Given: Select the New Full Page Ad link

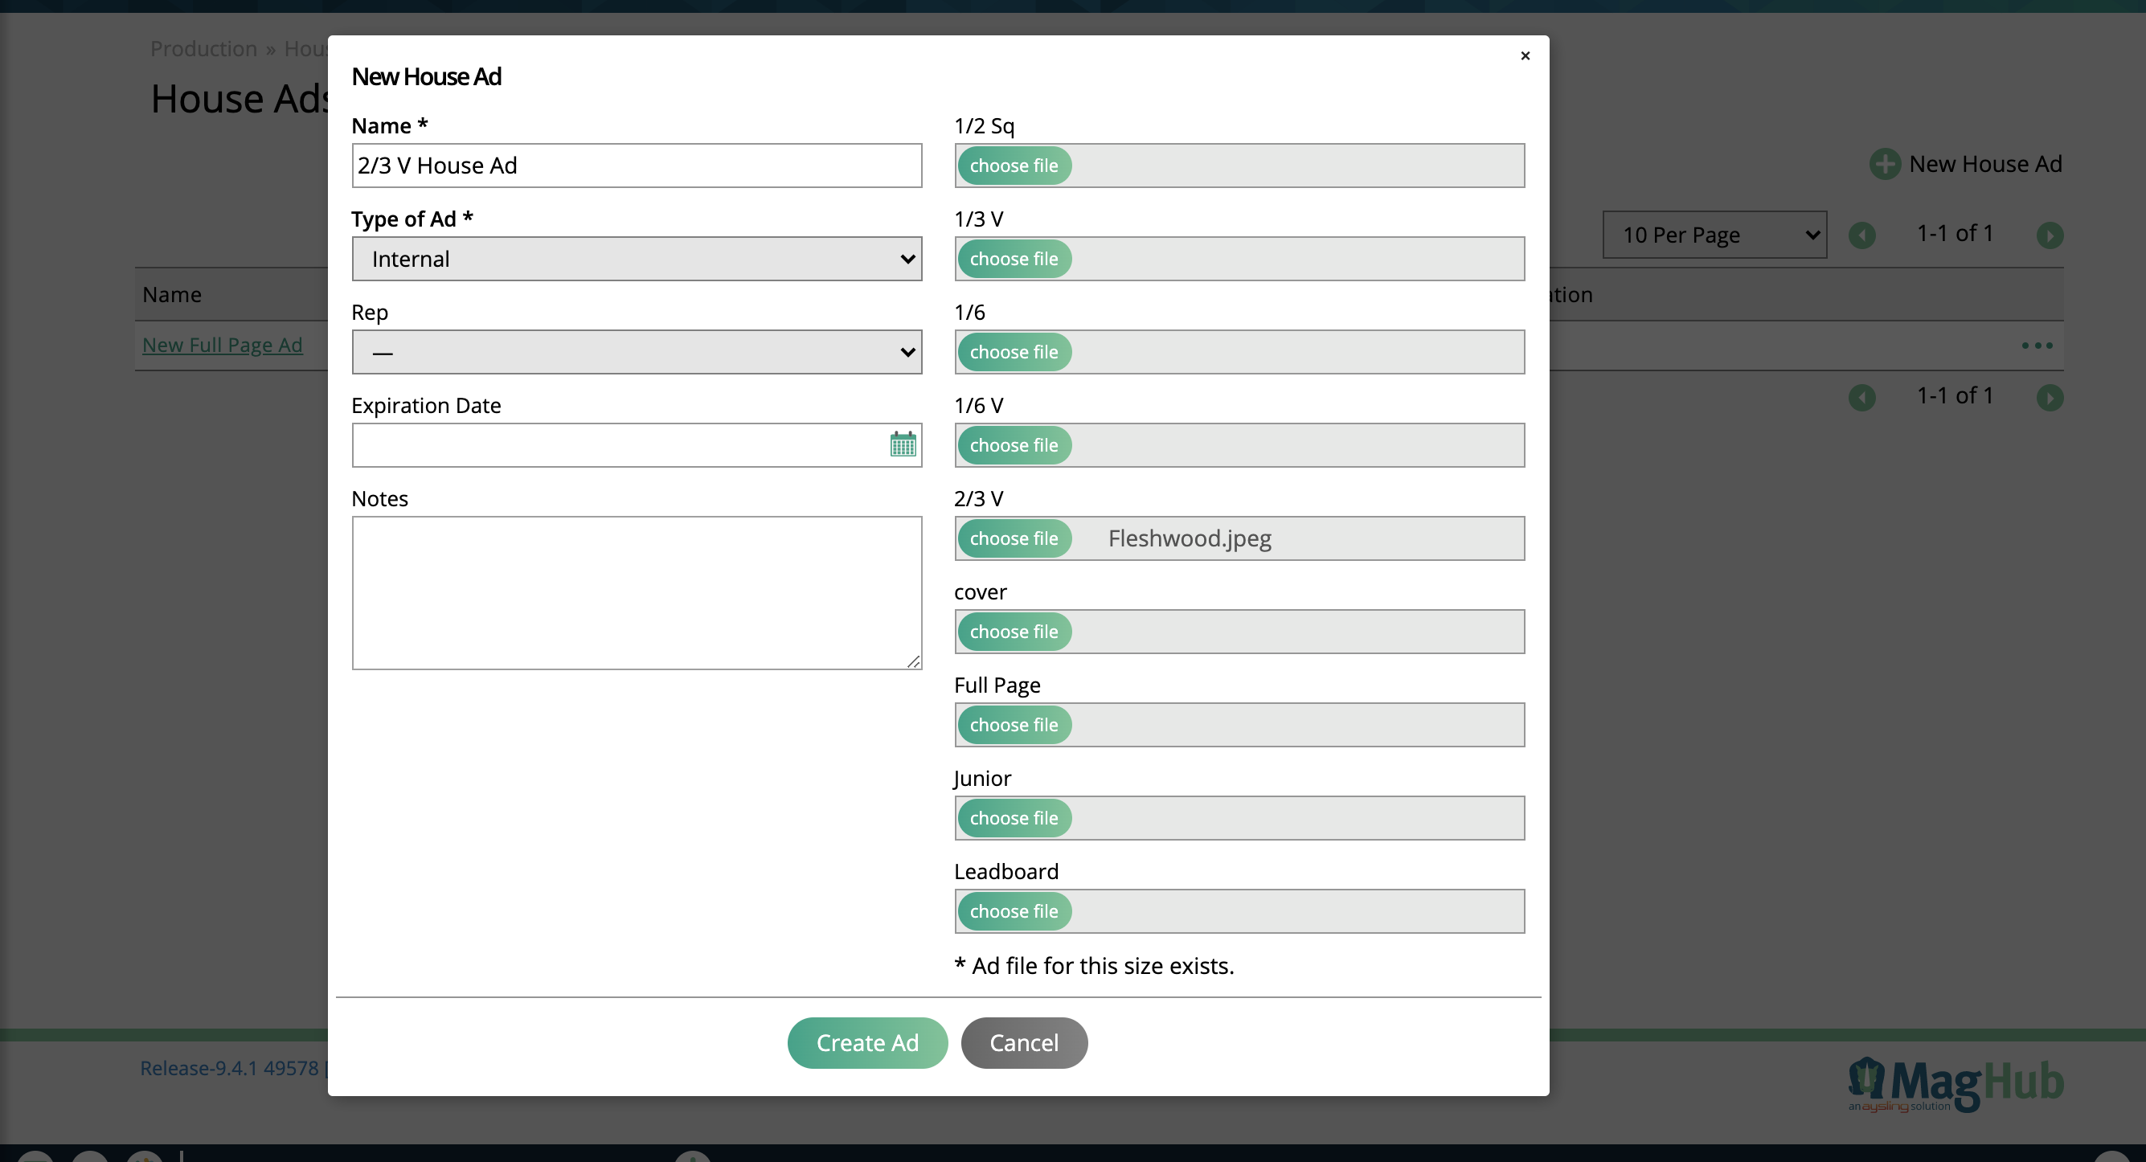Looking at the screenshot, I should point(222,343).
